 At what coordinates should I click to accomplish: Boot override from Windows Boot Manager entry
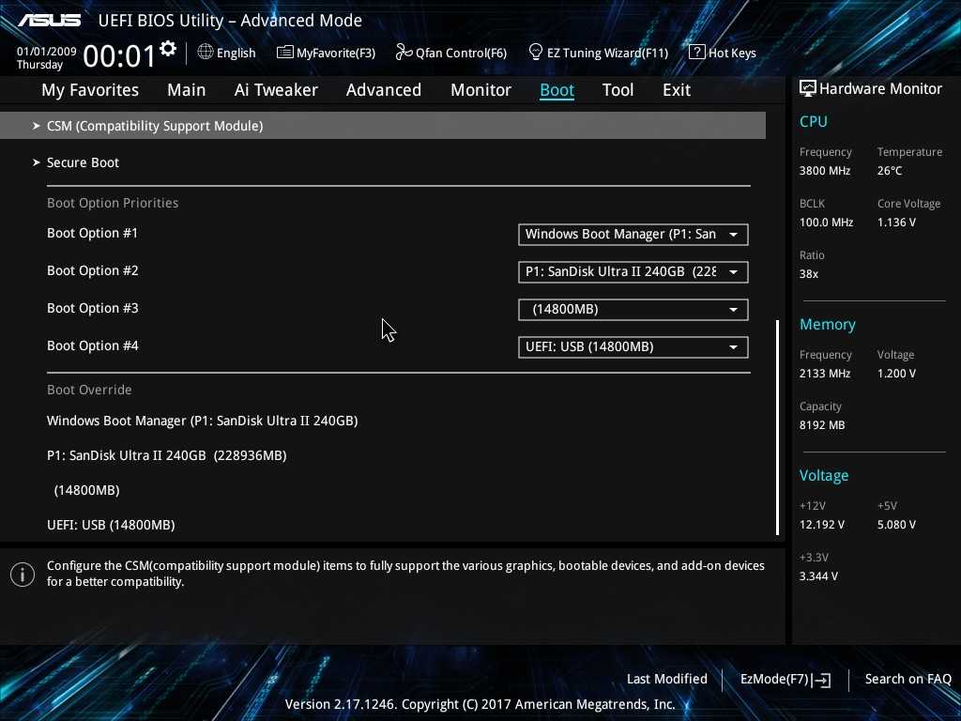(203, 421)
